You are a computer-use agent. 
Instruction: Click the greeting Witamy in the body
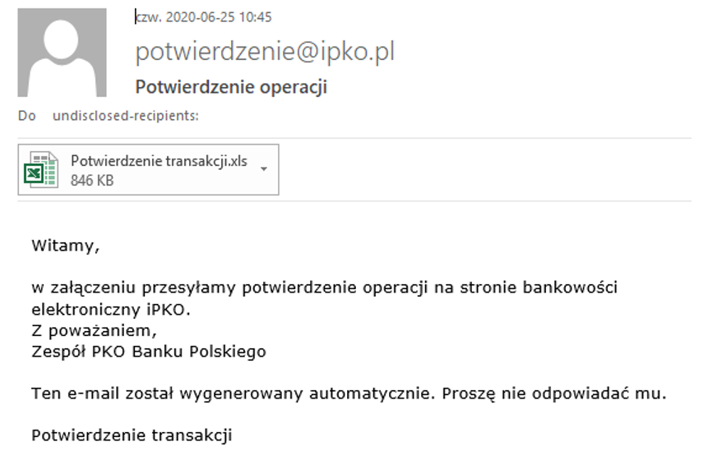coord(66,246)
